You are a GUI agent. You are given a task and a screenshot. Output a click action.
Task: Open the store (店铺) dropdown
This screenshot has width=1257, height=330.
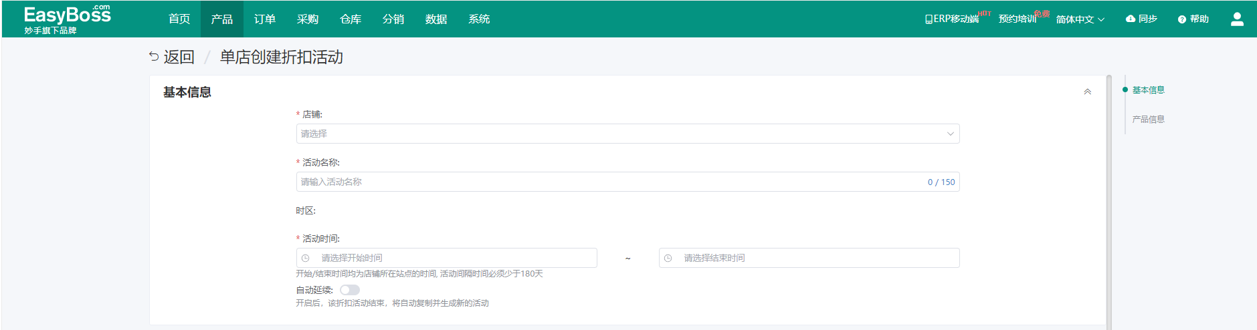[627, 134]
